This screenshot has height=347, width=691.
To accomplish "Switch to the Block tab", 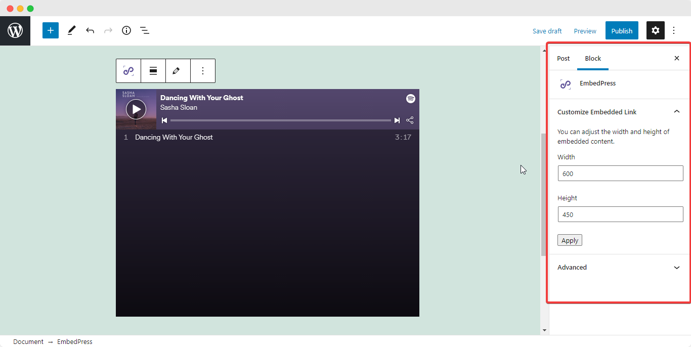I will tap(592, 58).
